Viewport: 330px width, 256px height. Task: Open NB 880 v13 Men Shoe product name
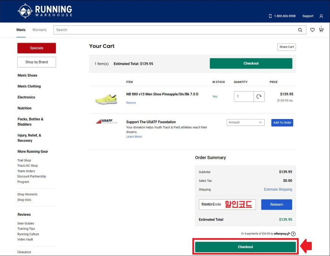pyautogui.click(x=162, y=94)
